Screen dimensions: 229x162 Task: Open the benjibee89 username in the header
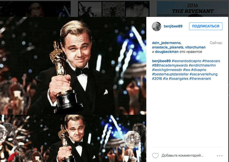(x=173, y=26)
